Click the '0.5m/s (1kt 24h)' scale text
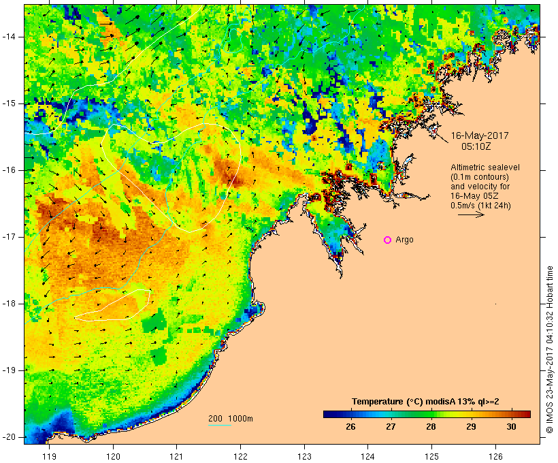The height and width of the screenshot is (463, 558). pyautogui.click(x=480, y=206)
